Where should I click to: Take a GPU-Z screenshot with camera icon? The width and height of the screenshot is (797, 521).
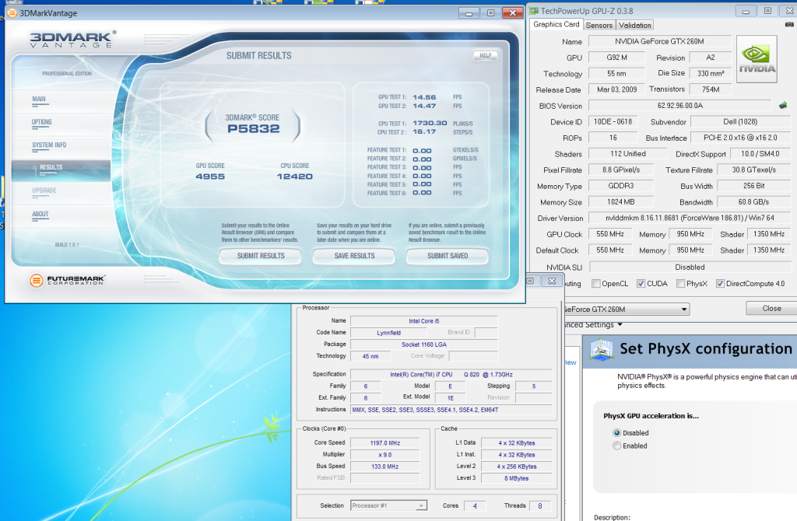pos(789,24)
